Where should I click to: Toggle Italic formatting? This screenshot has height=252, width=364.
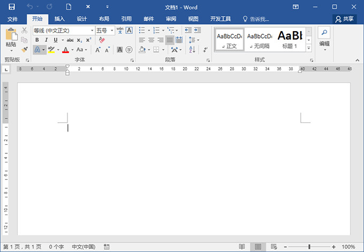click(46, 40)
